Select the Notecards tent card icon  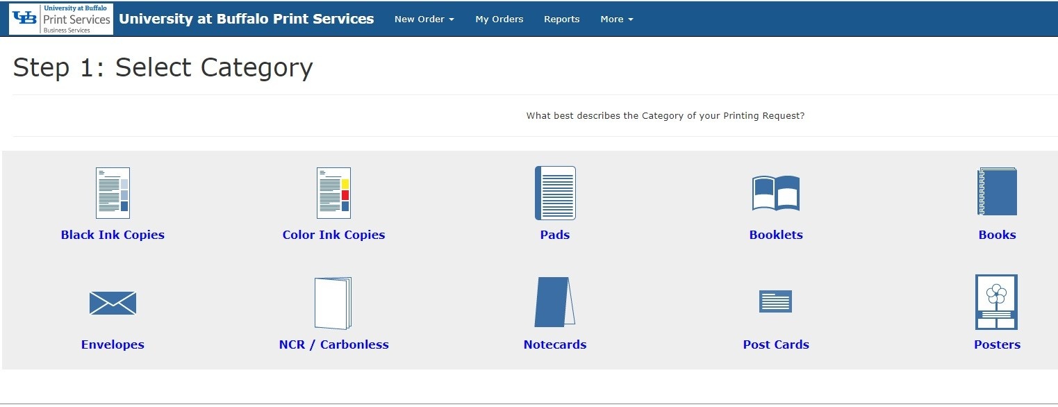555,302
